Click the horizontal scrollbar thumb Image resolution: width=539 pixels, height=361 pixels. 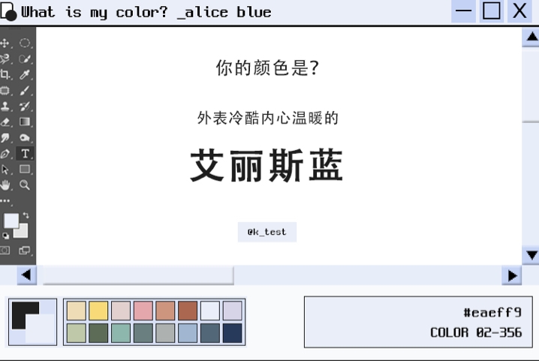point(138,275)
